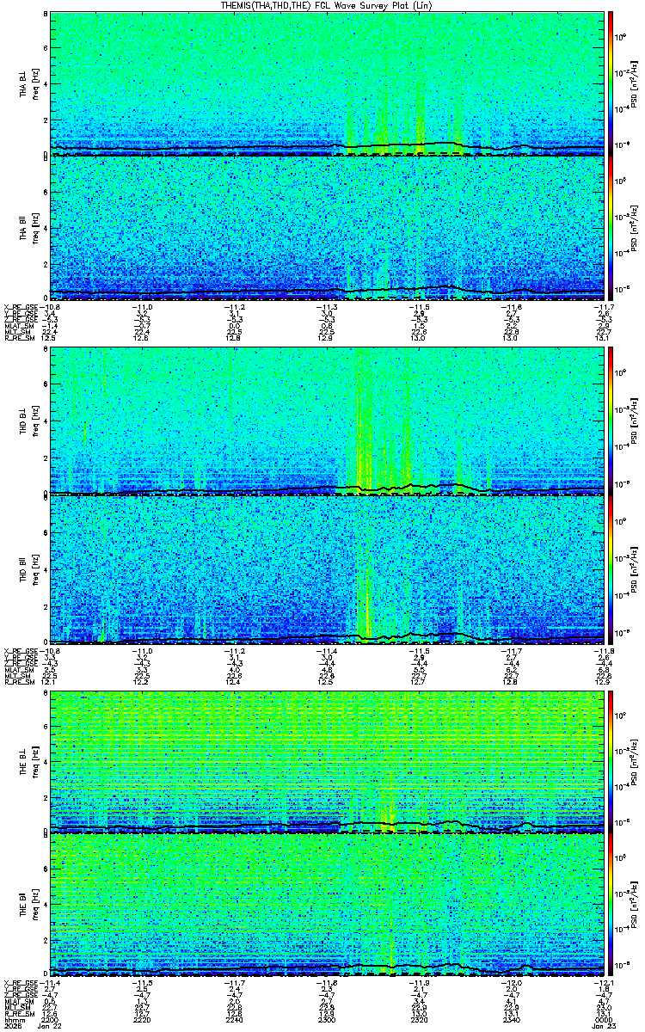
Task: Click the 'Jan 23' date label
Action: (604, 1025)
